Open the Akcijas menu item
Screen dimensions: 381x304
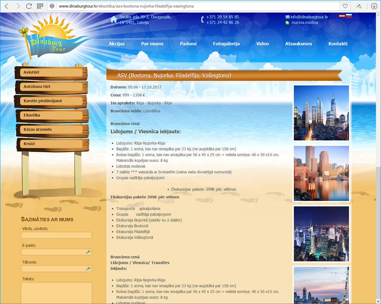coord(117,44)
